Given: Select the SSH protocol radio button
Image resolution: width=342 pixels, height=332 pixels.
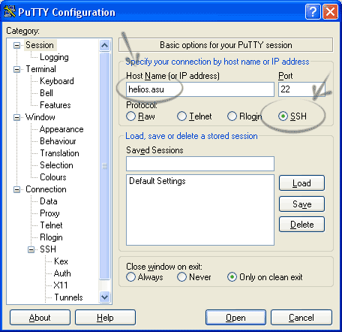Looking at the screenshot, I should (x=283, y=116).
